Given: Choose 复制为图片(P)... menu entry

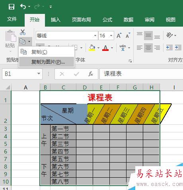Looking at the screenshot, I should click(47, 62).
